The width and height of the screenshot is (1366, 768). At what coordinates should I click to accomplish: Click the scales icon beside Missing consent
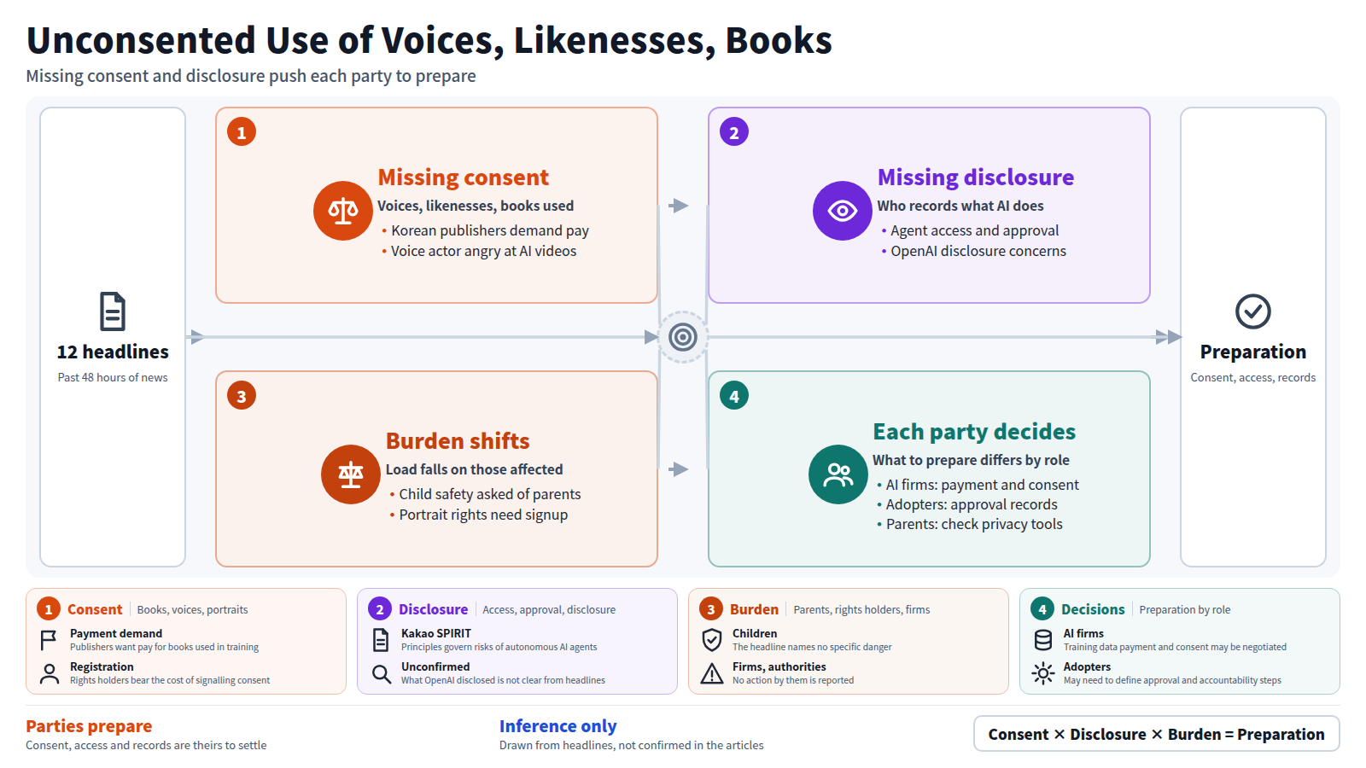click(x=343, y=211)
